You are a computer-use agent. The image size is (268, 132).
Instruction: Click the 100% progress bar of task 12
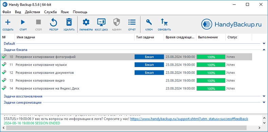pos(211,73)
